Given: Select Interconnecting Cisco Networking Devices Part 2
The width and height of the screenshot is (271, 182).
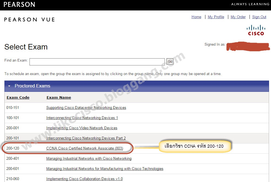Looking at the screenshot, I should point(86,138).
